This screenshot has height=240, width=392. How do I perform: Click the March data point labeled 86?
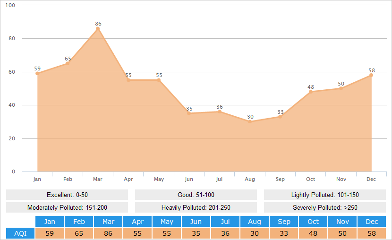[98, 29]
